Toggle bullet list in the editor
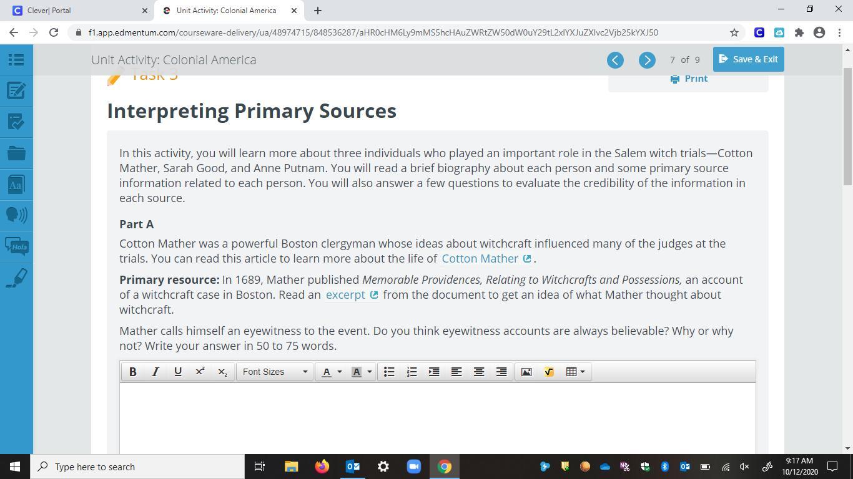Image resolution: width=853 pixels, height=479 pixels. 389,372
